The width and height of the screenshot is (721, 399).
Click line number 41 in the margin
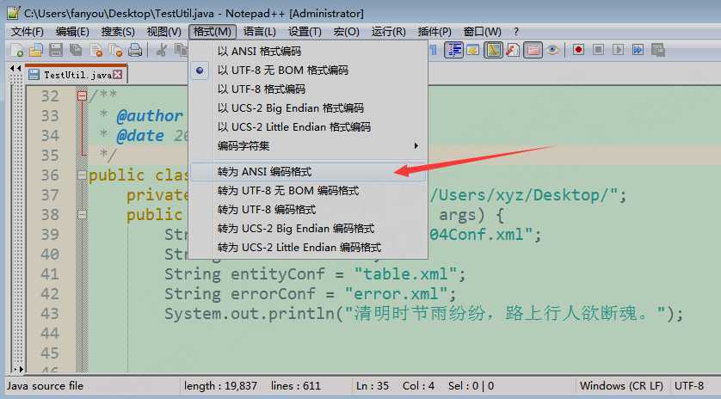(x=50, y=274)
